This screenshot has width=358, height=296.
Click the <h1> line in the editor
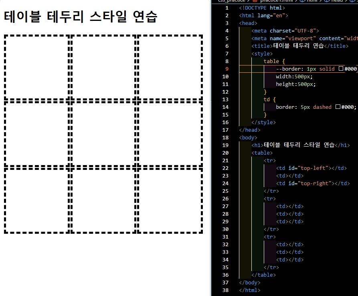tap(300, 145)
